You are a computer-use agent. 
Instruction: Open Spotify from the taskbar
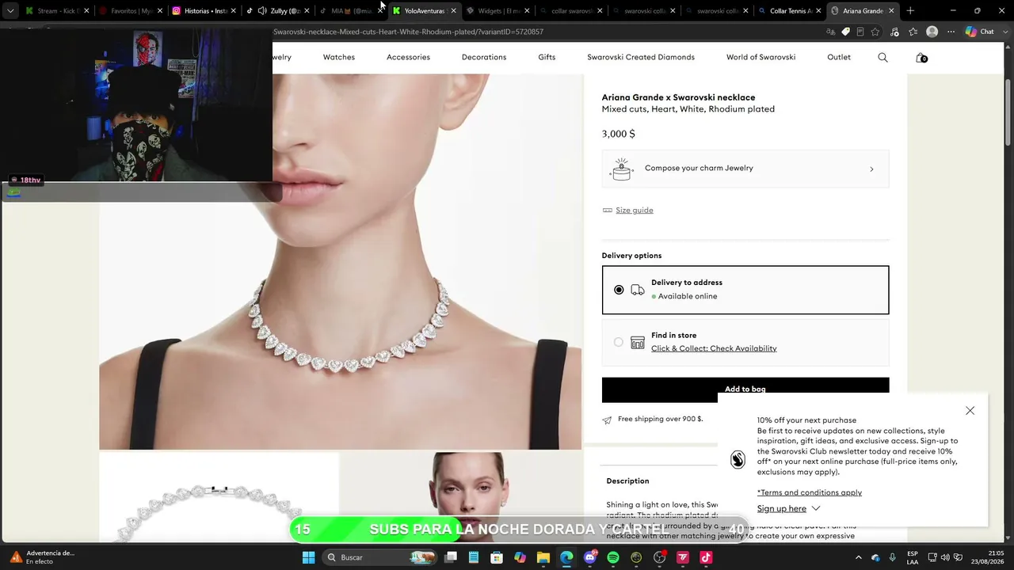tap(613, 557)
